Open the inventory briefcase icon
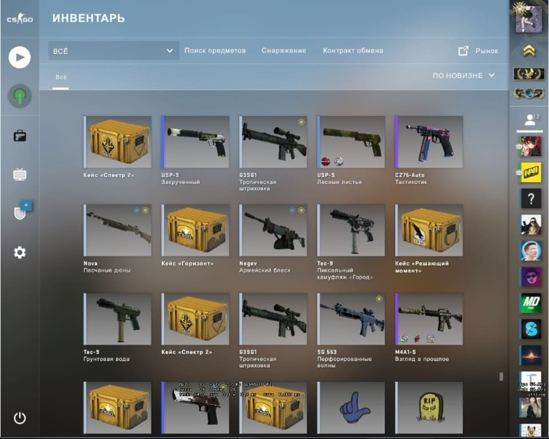This screenshot has width=549, height=439. click(x=19, y=136)
